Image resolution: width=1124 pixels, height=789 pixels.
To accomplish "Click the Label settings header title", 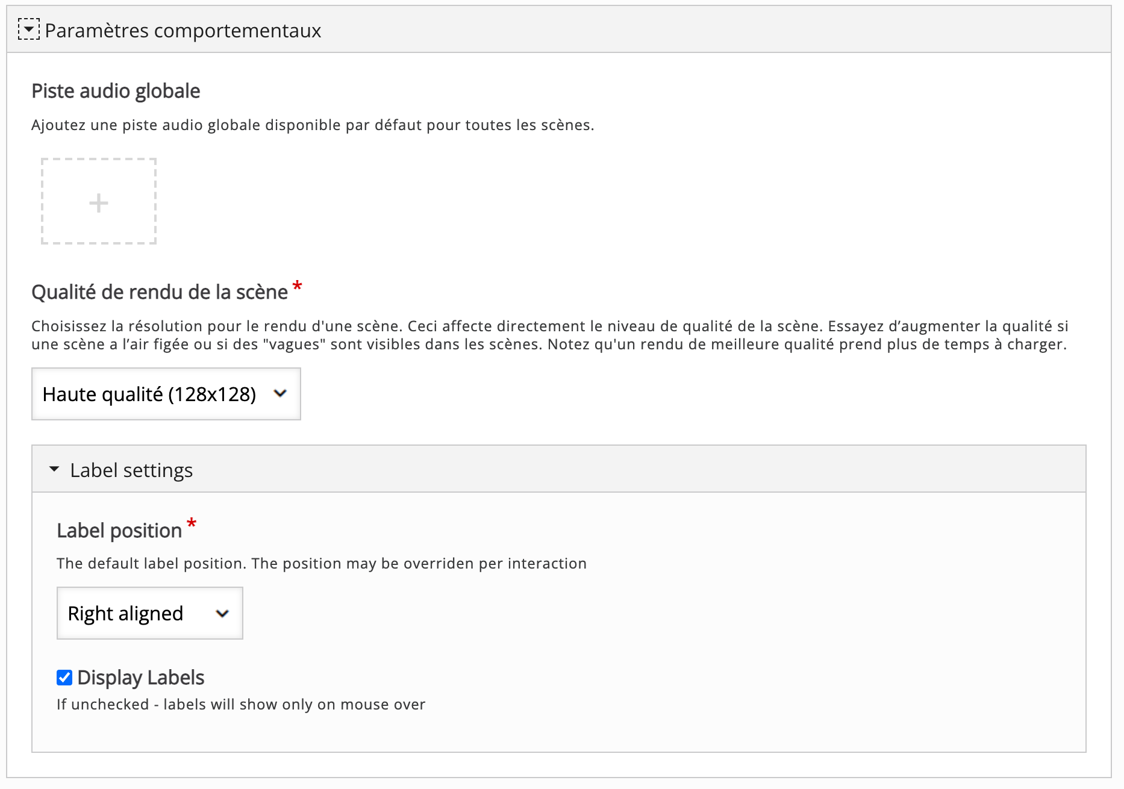I will (x=131, y=470).
